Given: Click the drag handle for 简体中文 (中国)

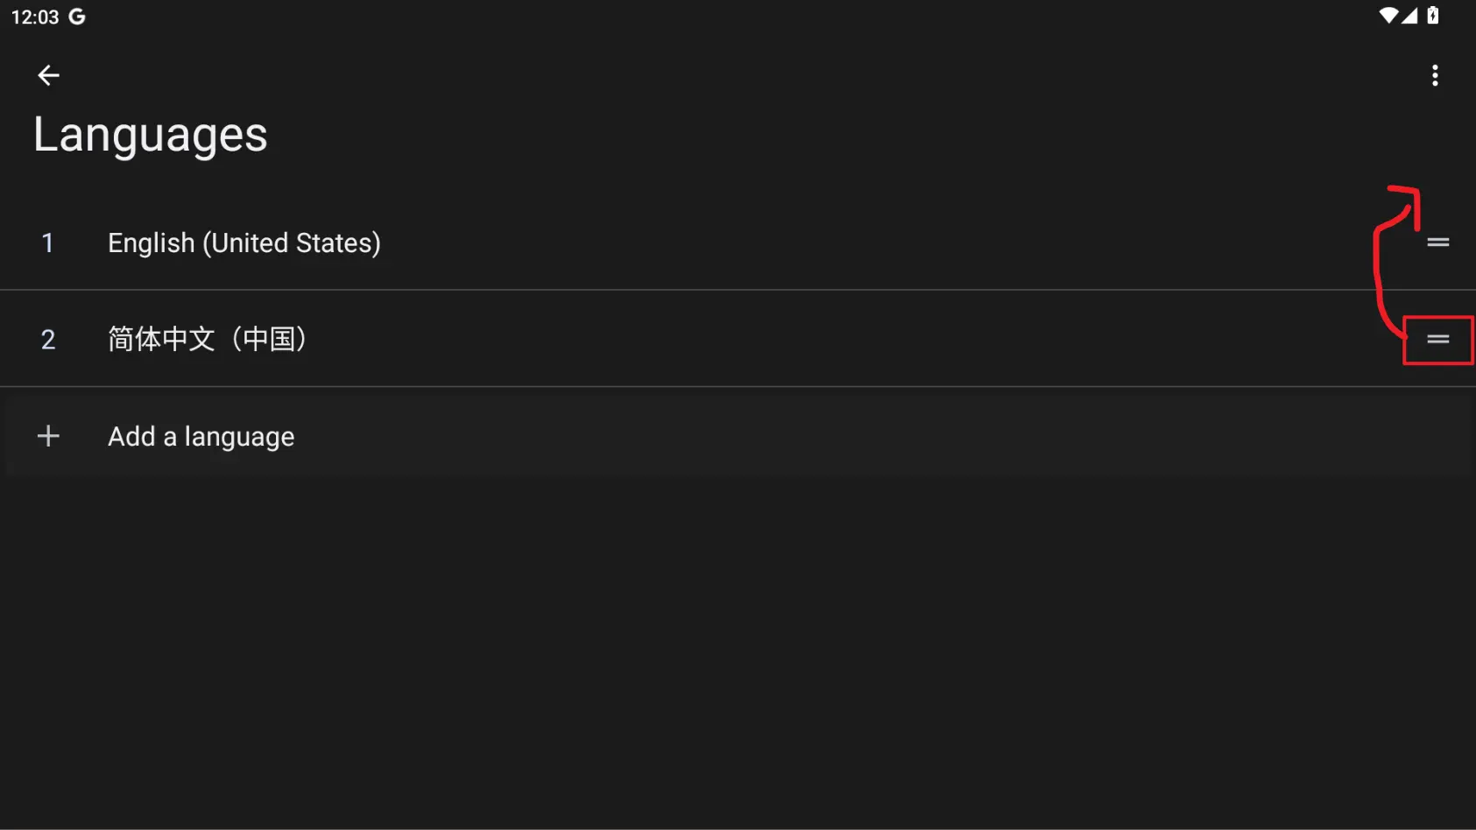Looking at the screenshot, I should click(1437, 339).
